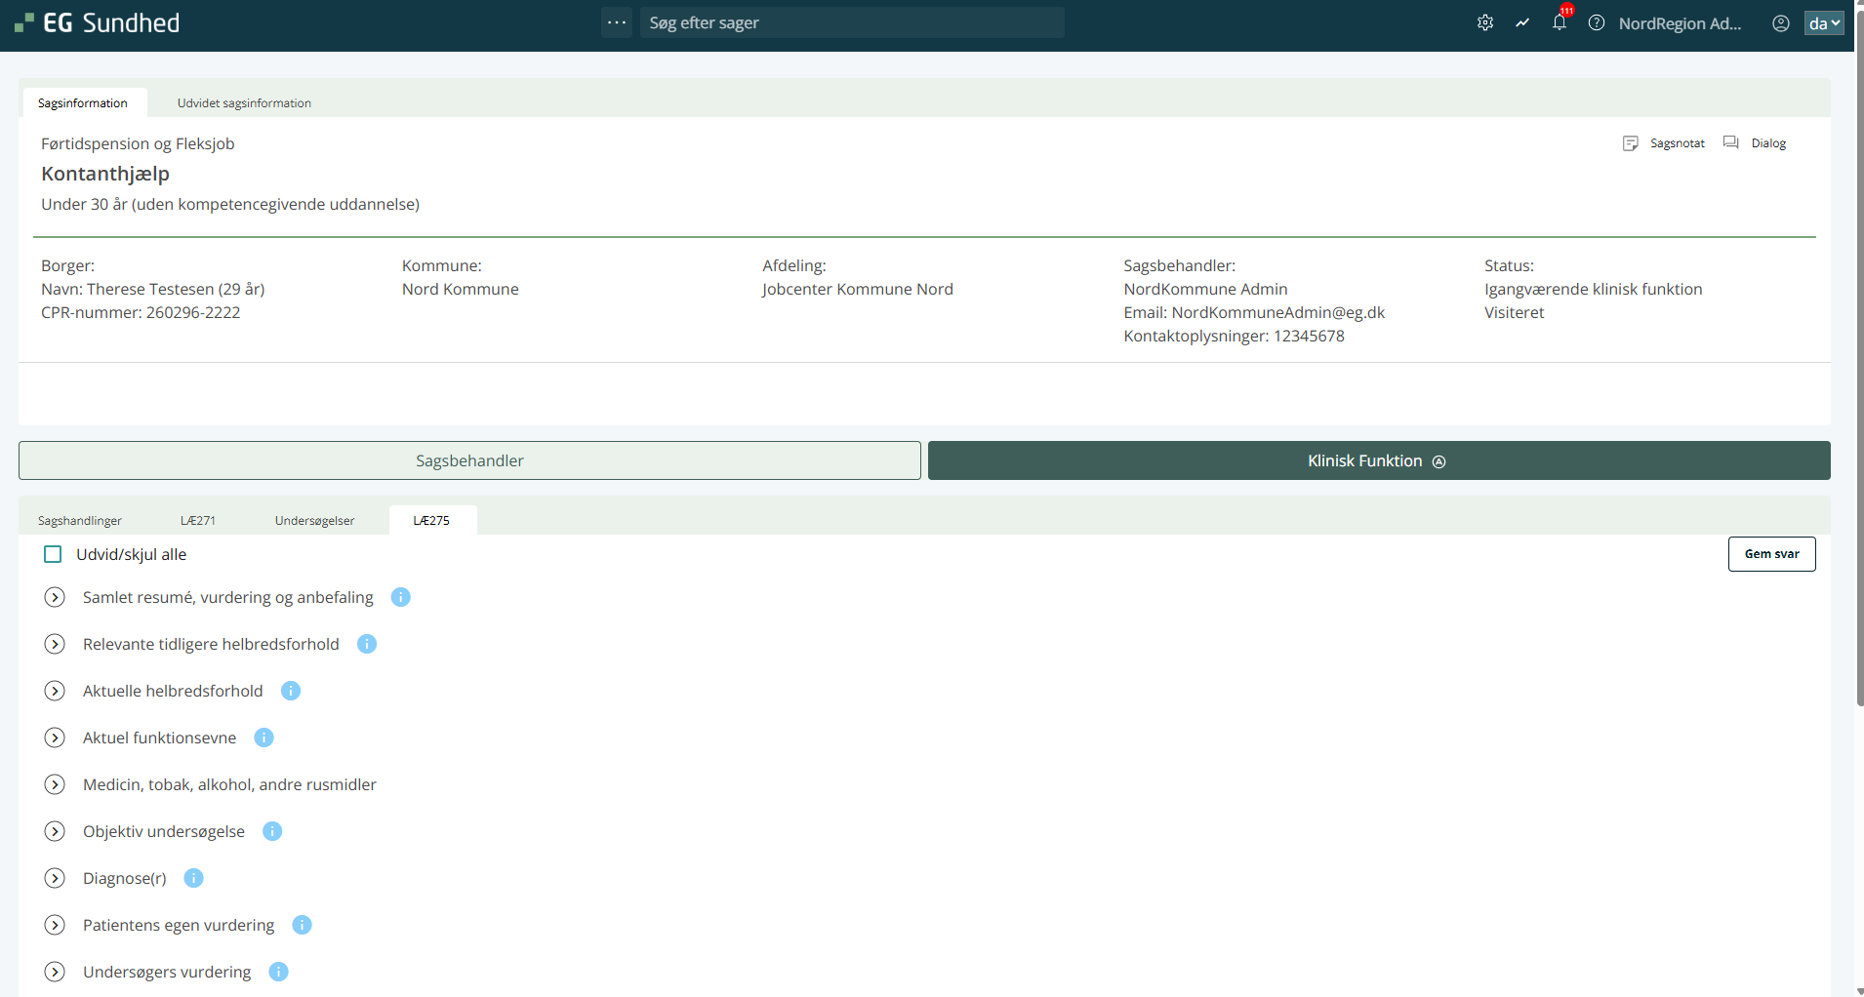Open the notifications bell
1864x997 pixels.
coord(1559,22)
